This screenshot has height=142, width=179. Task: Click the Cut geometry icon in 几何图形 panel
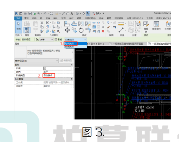tap(47, 27)
